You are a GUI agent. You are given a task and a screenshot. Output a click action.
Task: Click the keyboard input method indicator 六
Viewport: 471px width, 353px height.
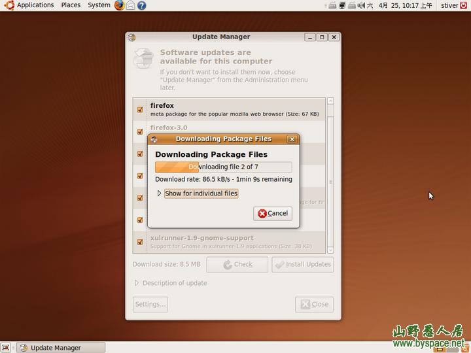tap(370, 5)
